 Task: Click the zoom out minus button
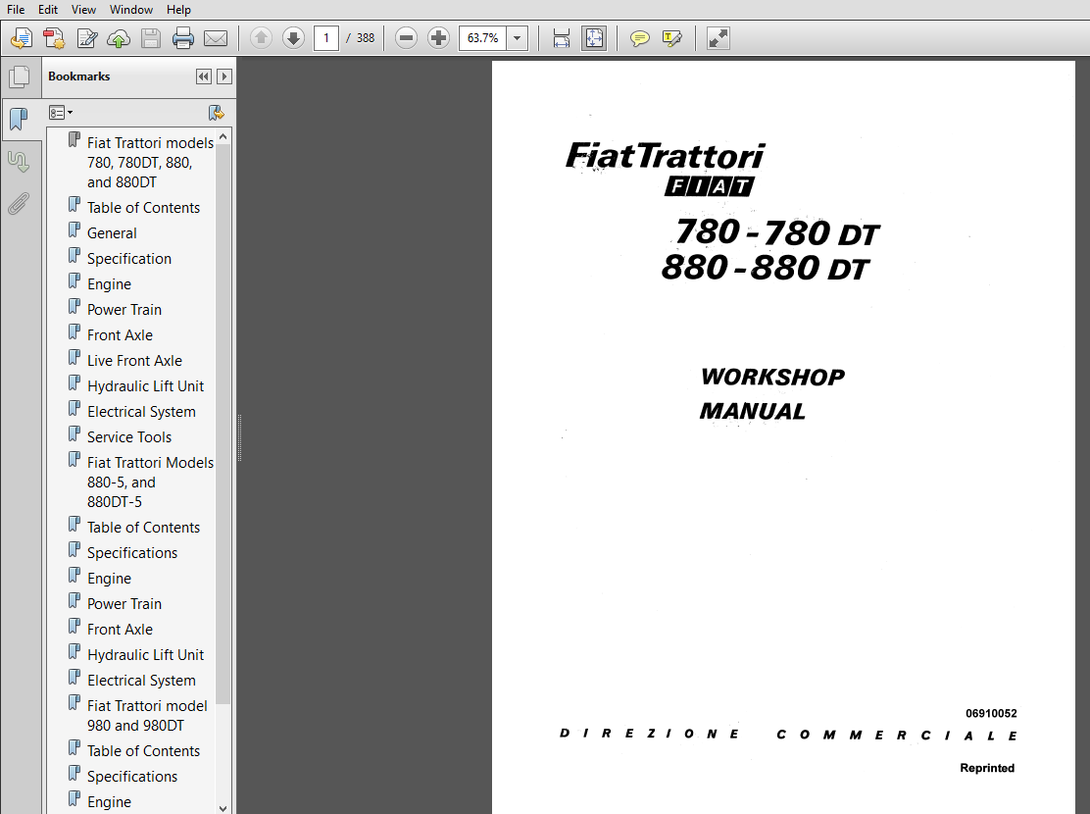[406, 38]
